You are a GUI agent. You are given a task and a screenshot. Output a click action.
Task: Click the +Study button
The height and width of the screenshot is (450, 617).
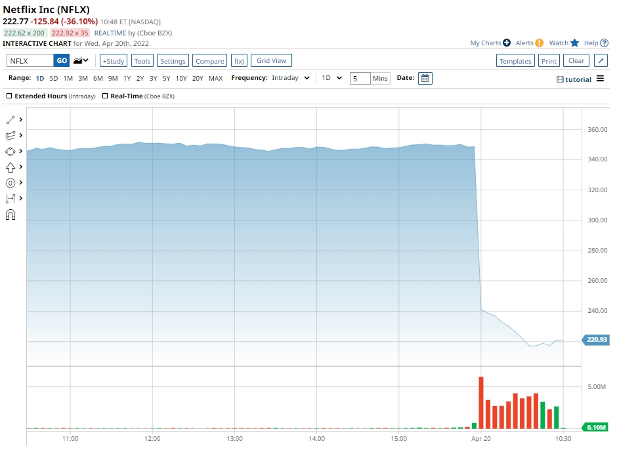click(114, 60)
